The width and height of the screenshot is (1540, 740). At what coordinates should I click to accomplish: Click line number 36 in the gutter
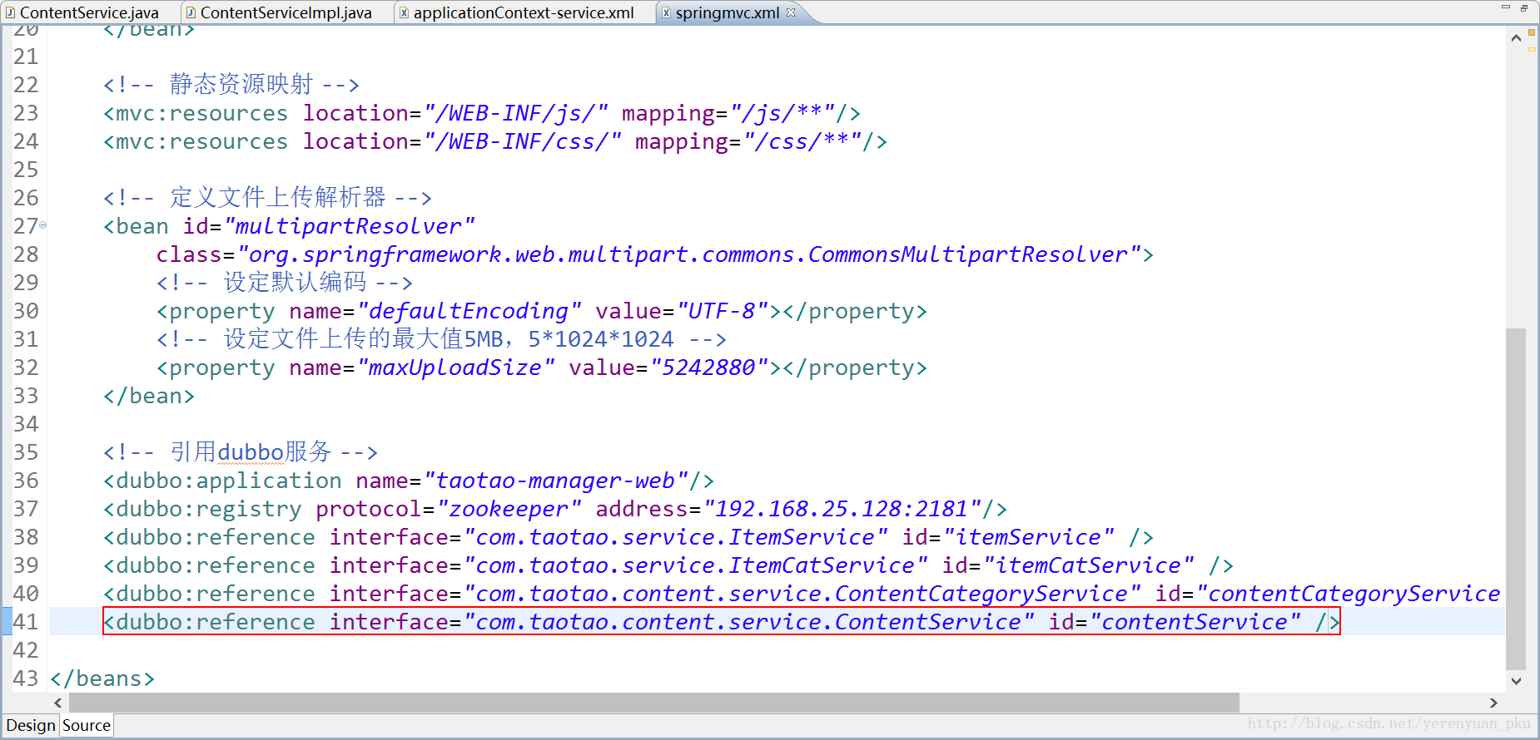click(25, 481)
